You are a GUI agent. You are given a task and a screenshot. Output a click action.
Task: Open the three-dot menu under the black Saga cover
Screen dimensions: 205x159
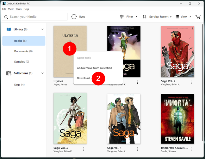137,82
